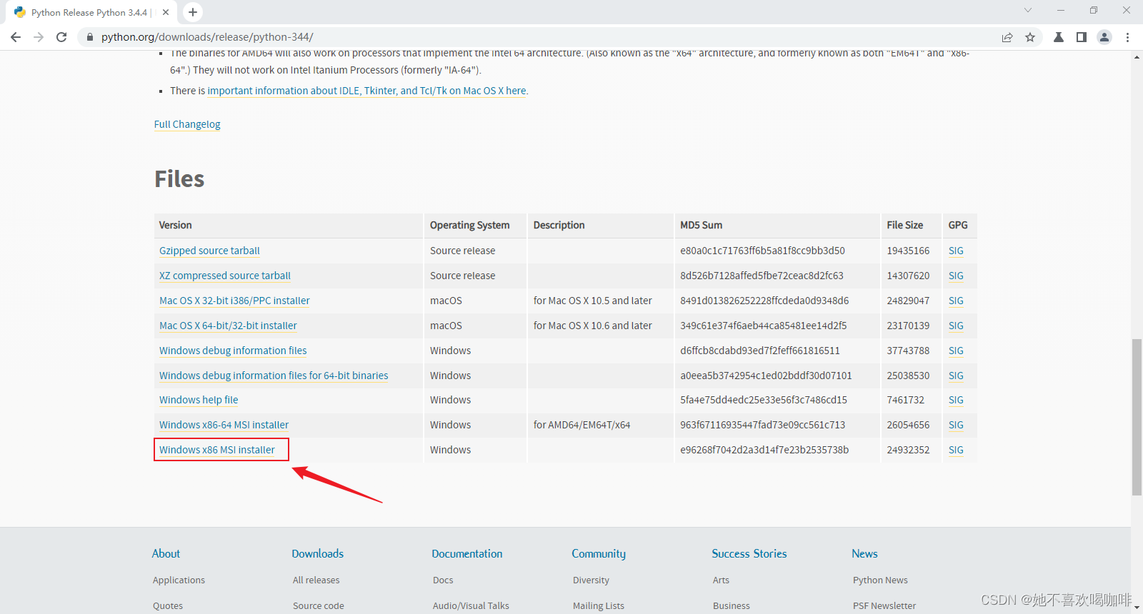This screenshot has height=614, width=1143.
Task: Download XZ compressed source tarball
Action: (225, 276)
